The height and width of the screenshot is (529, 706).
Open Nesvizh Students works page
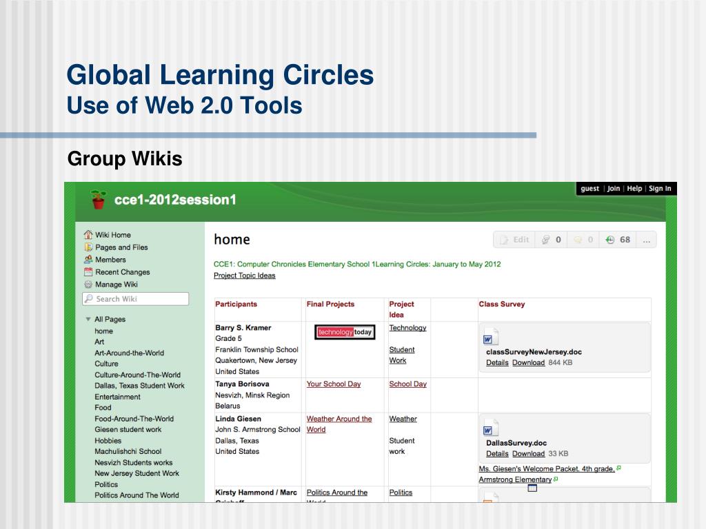(133, 462)
